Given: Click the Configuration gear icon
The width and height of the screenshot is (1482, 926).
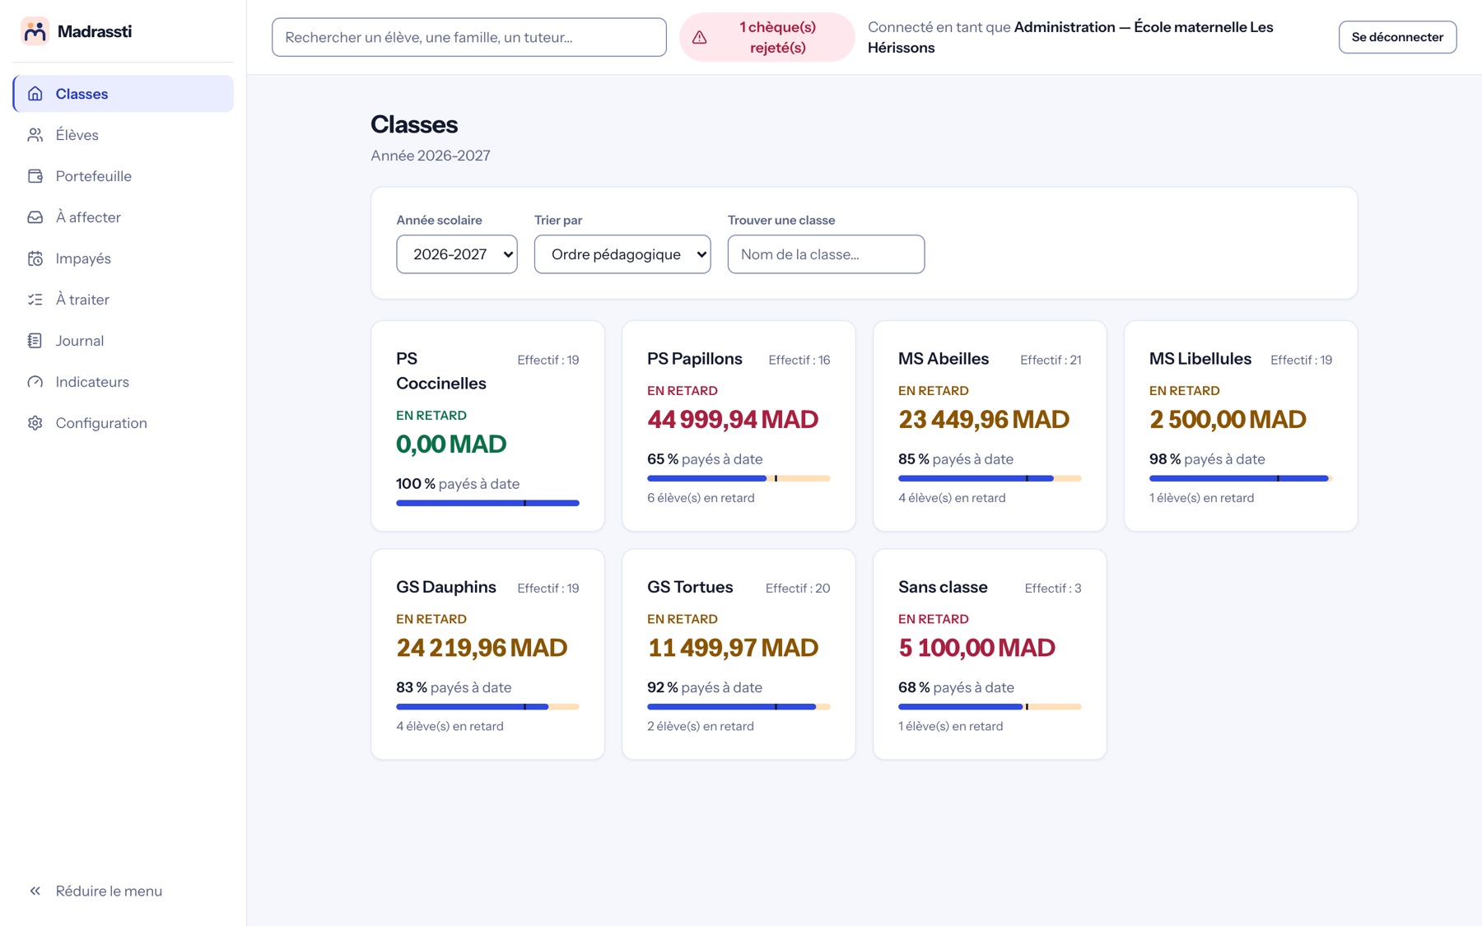Looking at the screenshot, I should tap(35, 423).
